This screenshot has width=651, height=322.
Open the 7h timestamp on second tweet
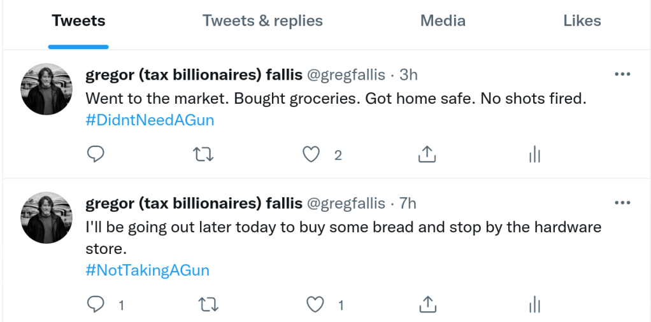tap(408, 204)
